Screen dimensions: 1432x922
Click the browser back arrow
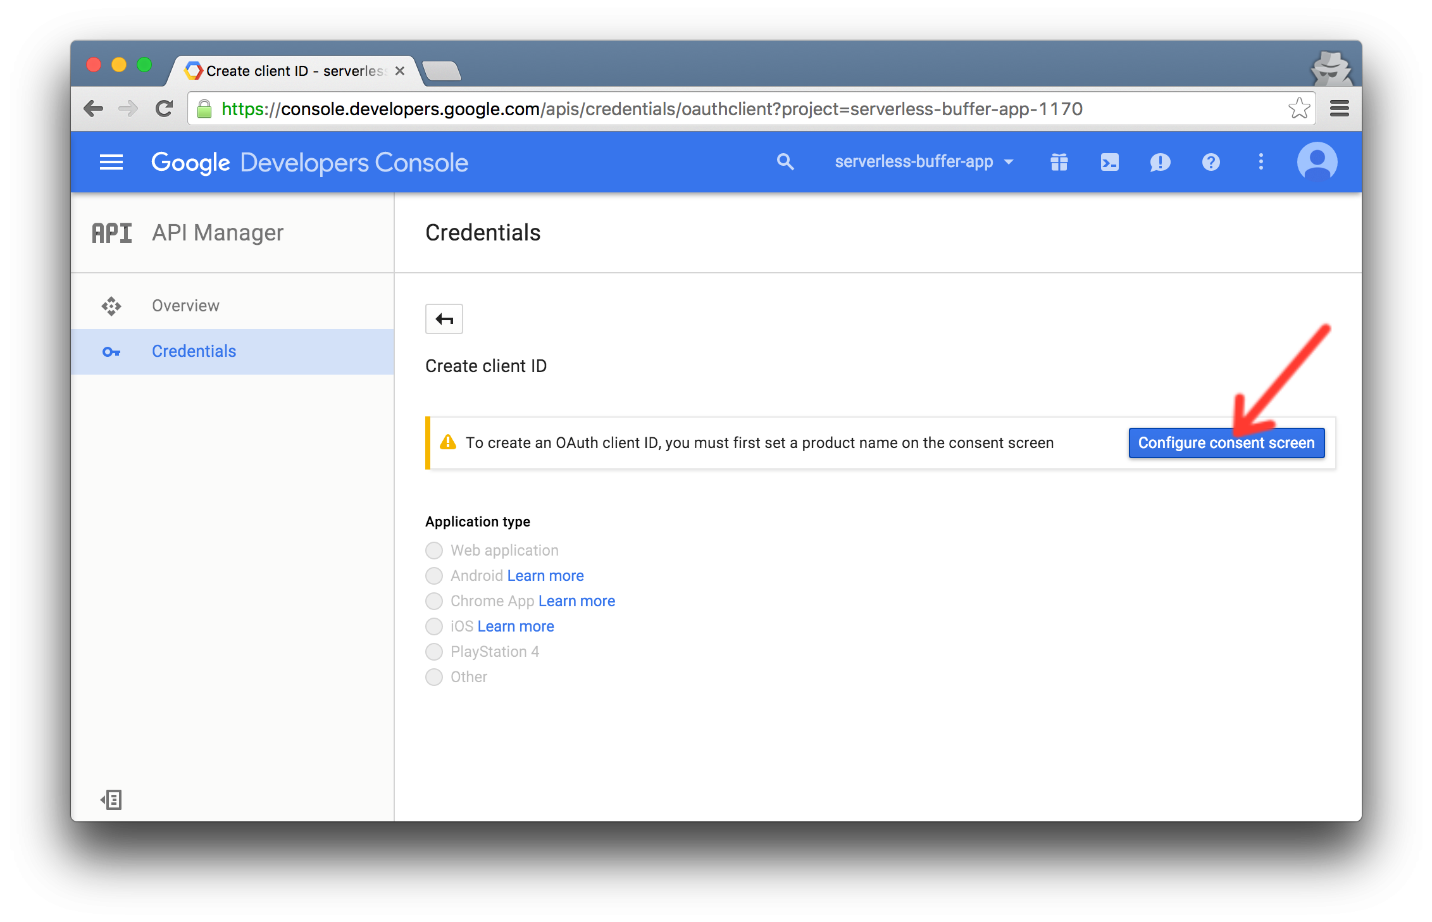point(94,109)
